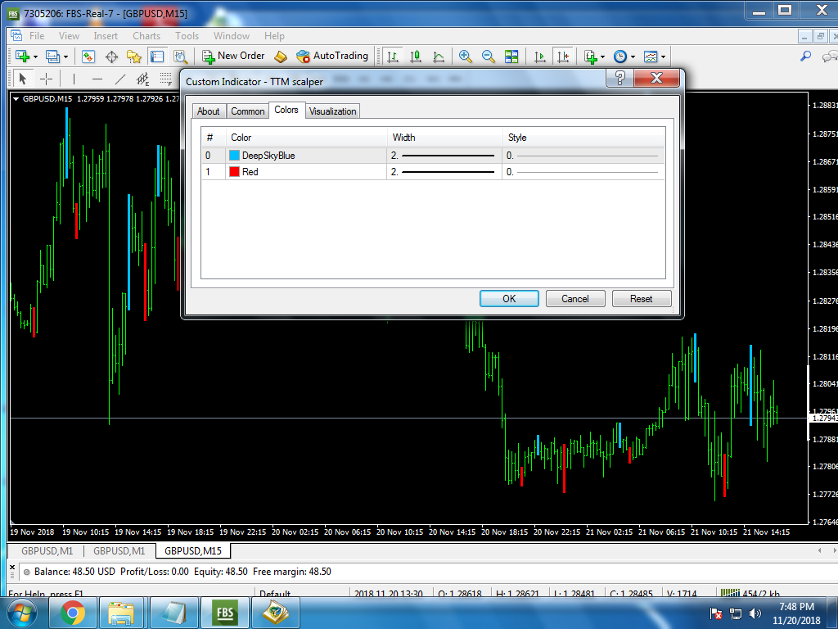Toggle chart auto scroll icon
The image size is (838, 629).
[540, 57]
